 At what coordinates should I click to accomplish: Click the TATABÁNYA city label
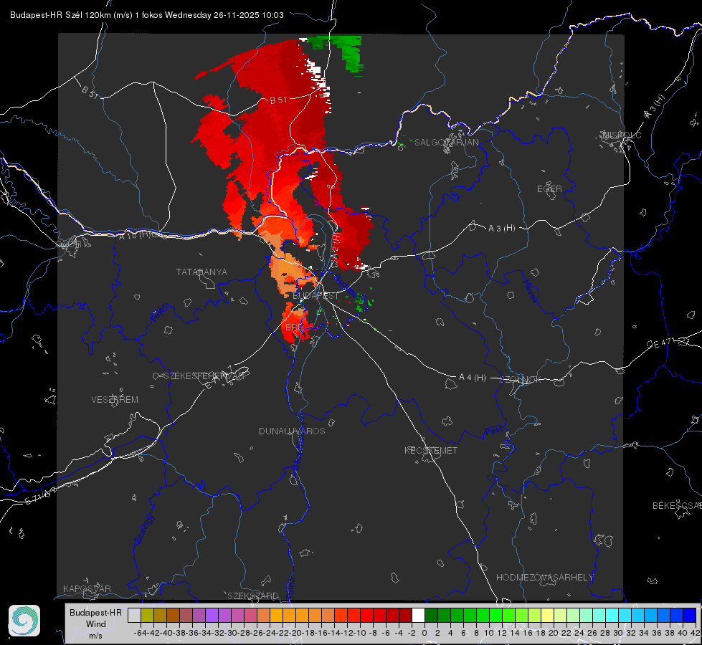tap(201, 272)
